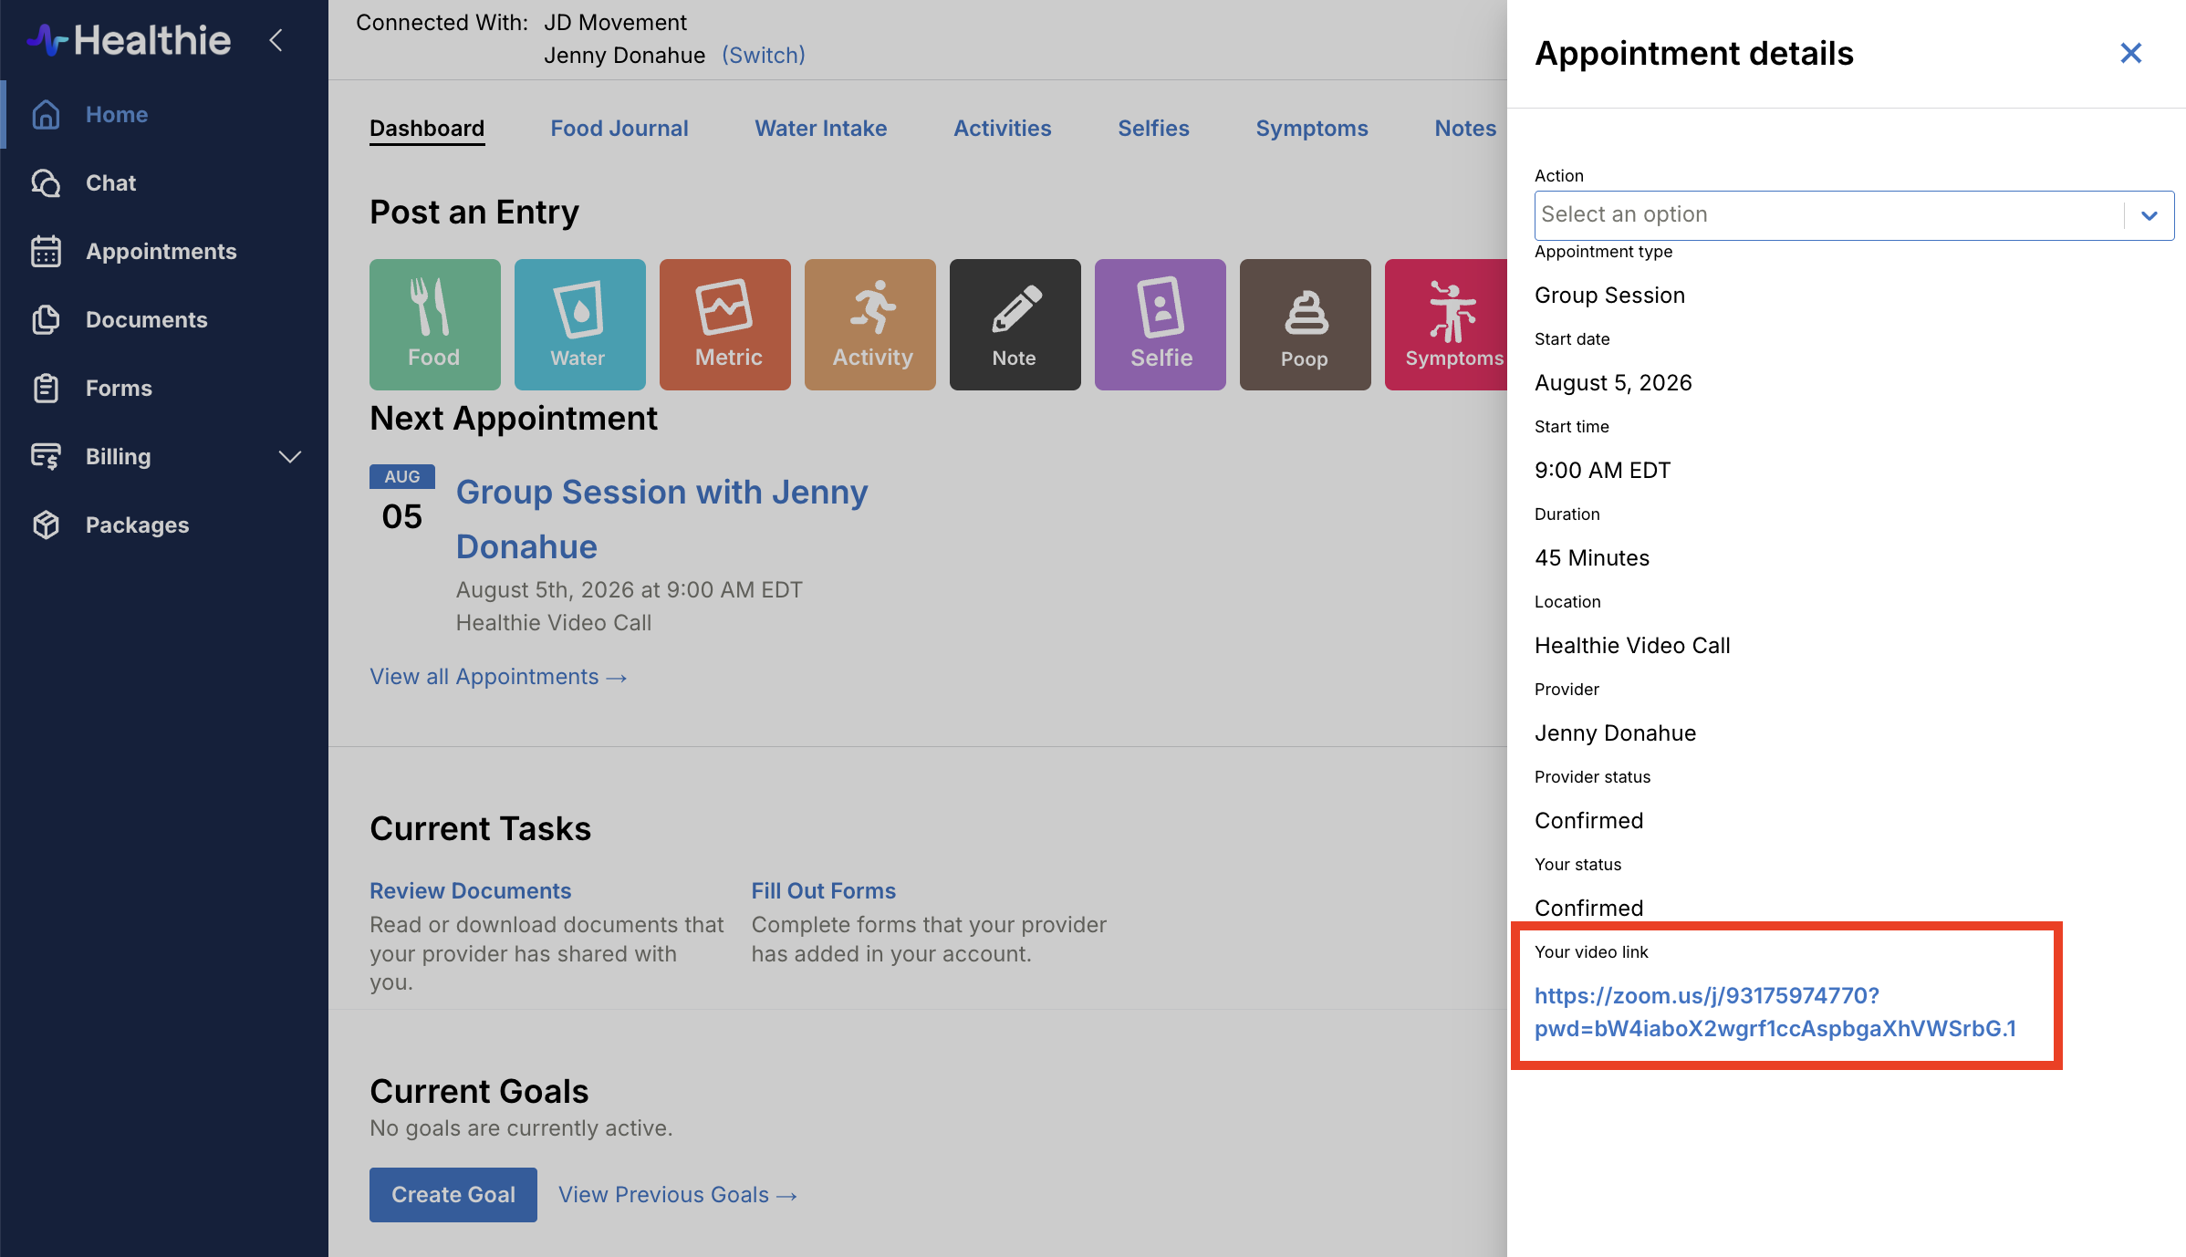Open the Selfies tab
The height and width of the screenshot is (1257, 2186).
click(1154, 129)
